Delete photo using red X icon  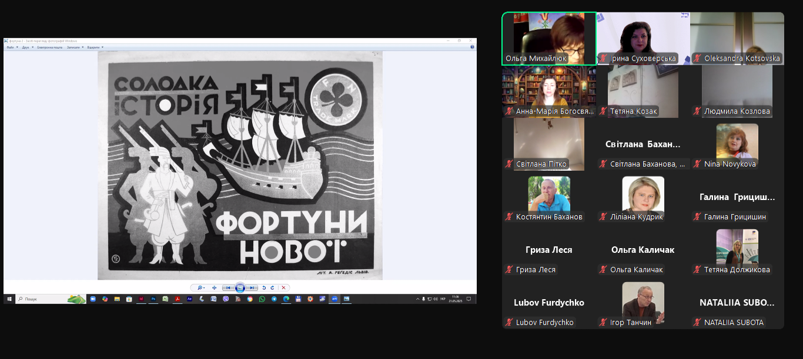pyautogui.click(x=283, y=287)
